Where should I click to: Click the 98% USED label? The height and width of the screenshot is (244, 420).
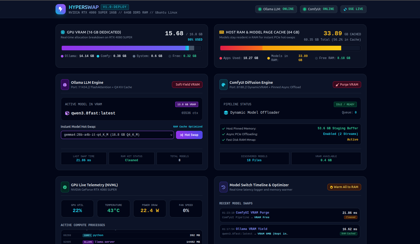pyautogui.click(x=195, y=40)
